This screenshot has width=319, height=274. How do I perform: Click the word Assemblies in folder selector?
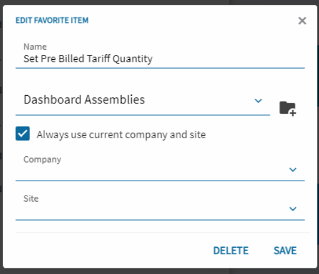[x=115, y=100]
